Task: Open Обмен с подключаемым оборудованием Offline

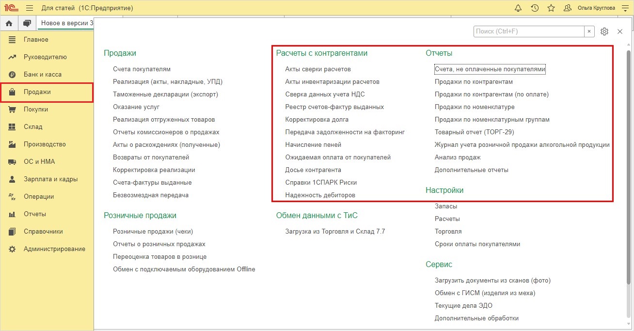Action: [x=184, y=269]
